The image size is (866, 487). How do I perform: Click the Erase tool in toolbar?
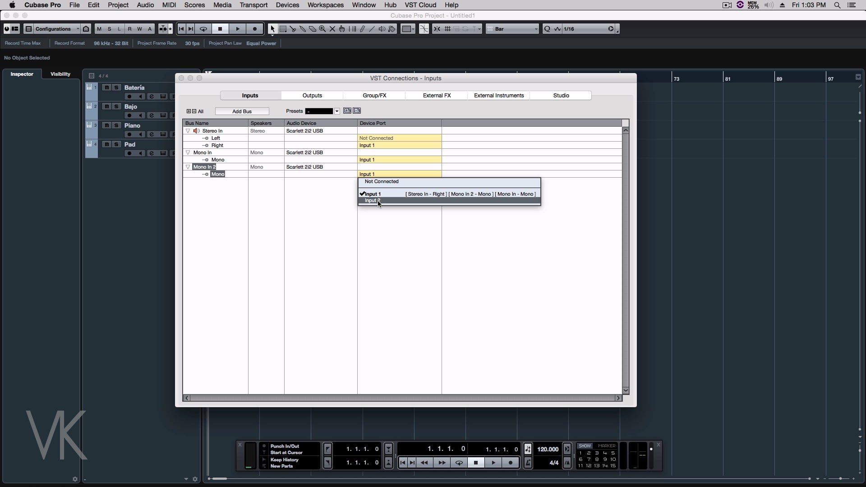tap(313, 29)
